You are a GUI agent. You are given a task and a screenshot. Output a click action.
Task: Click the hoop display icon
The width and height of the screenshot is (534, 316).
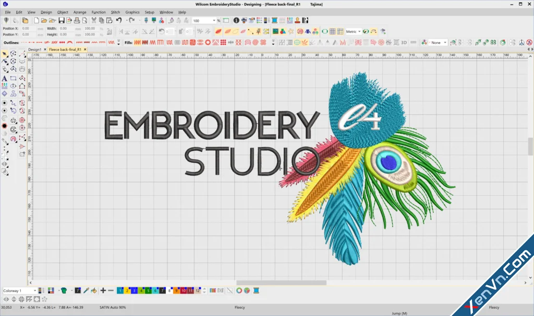point(325,32)
